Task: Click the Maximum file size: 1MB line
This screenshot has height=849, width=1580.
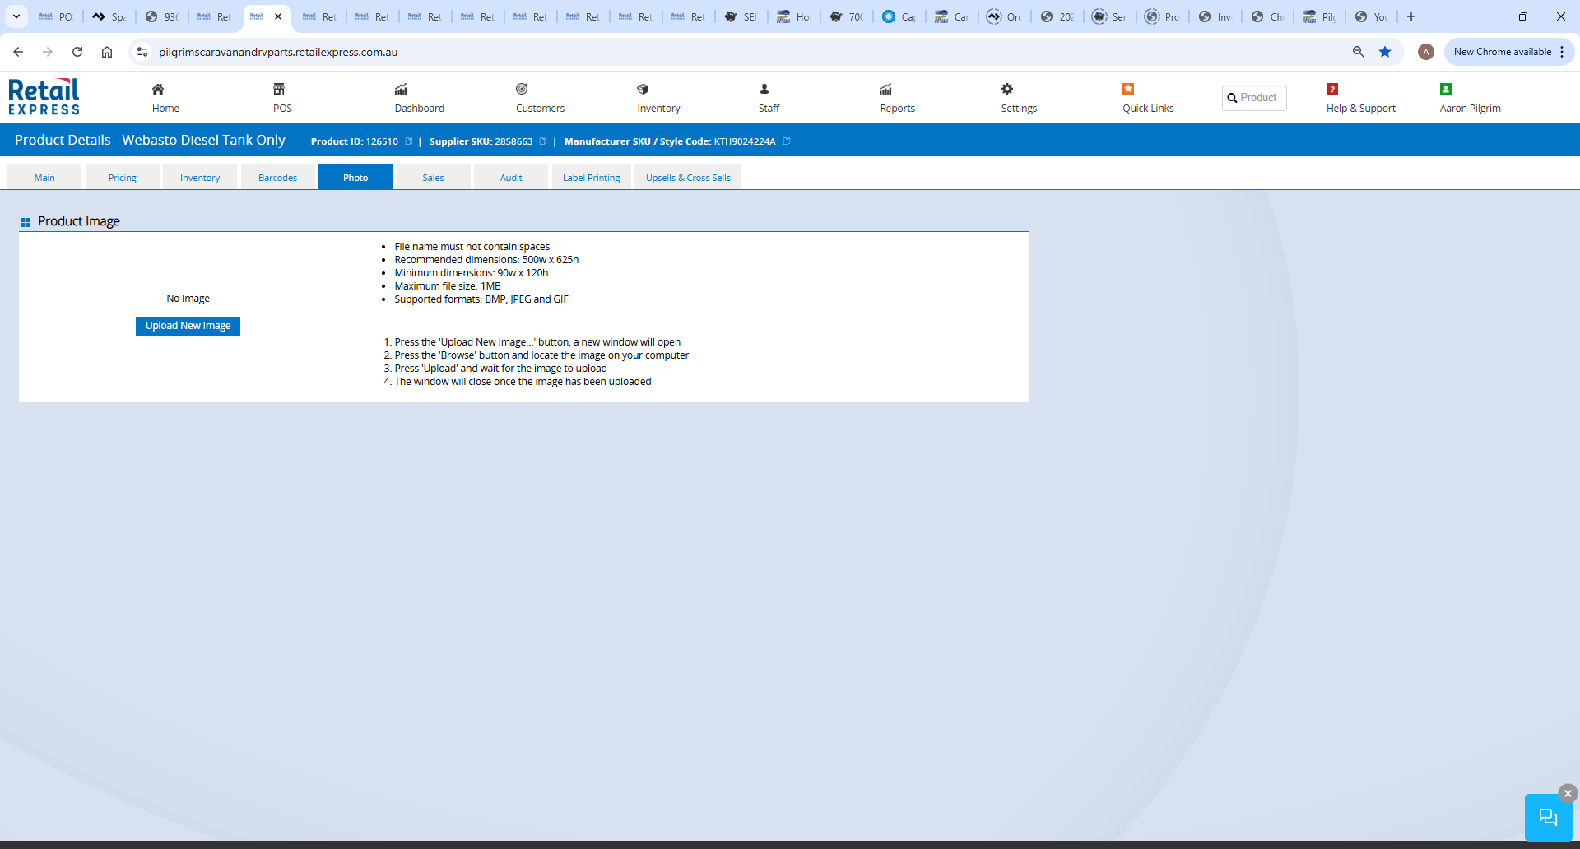Action: point(448,286)
